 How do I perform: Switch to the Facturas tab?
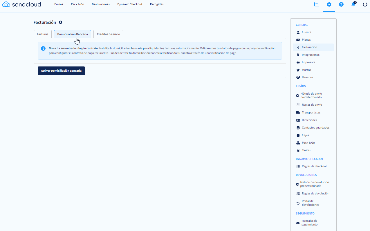pyautogui.click(x=43, y=34)
